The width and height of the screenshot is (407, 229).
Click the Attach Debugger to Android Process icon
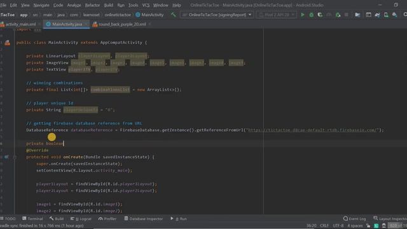338,15
